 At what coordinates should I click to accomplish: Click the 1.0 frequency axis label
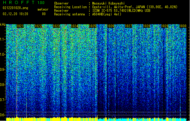point(2,54)
